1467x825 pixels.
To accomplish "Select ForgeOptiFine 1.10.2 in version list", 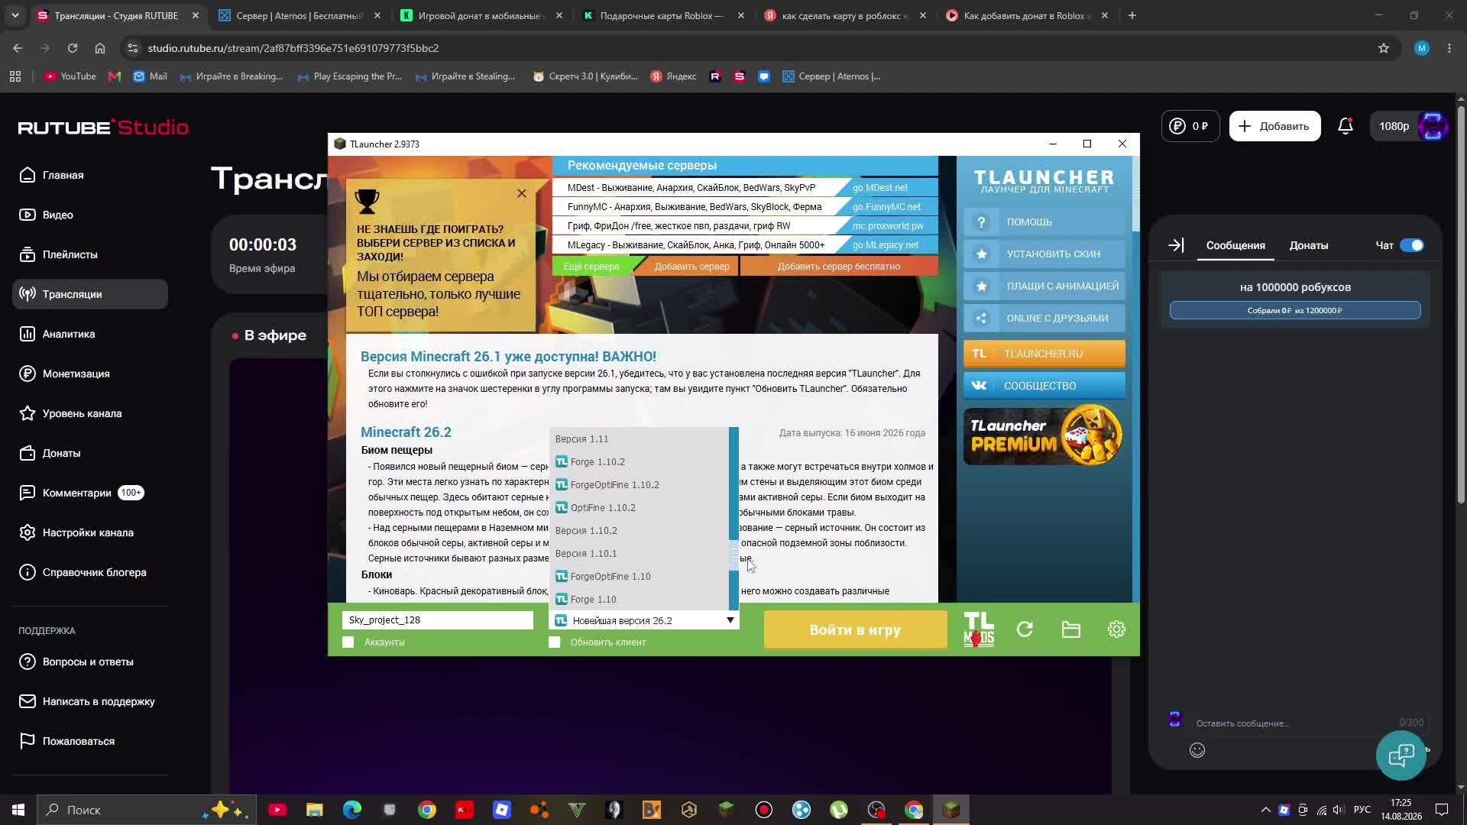I will pyautogui.click(x=640, y=485).
